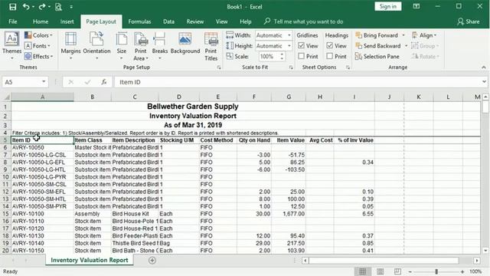The image size is (490, 276).
Task: Choose a paper Size
Action: [122, 46]
